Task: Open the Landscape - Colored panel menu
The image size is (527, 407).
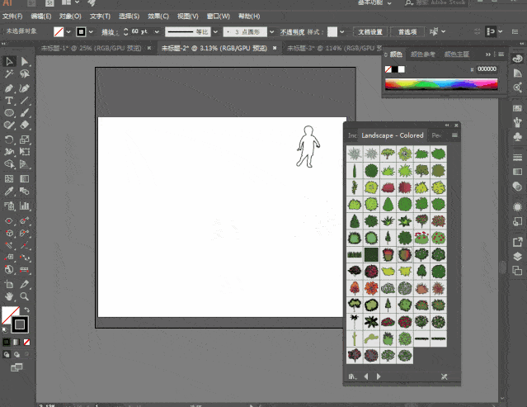Action: point(454,135)
